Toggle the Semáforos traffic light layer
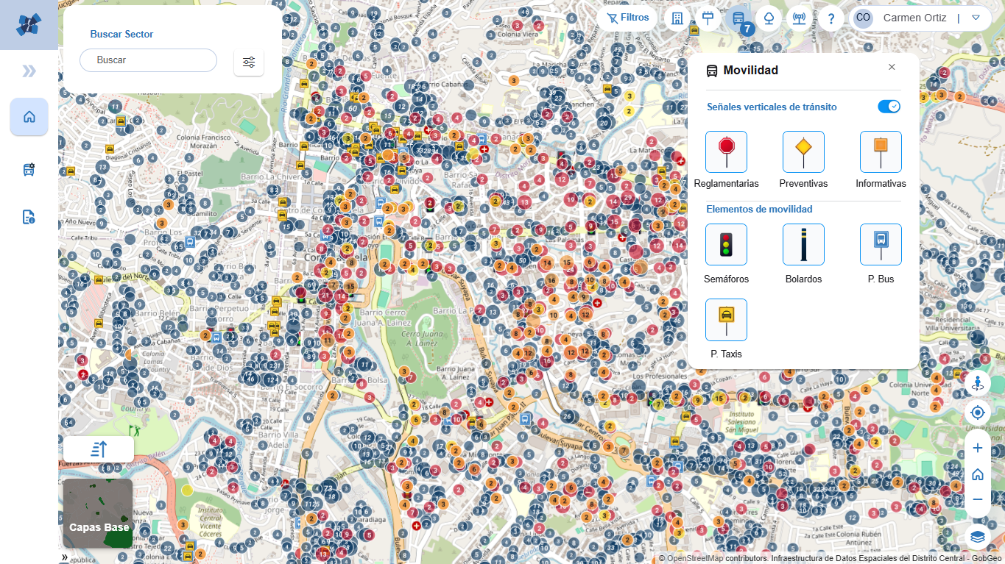This screenshot has height=564, width=1005. pos(726,245)
